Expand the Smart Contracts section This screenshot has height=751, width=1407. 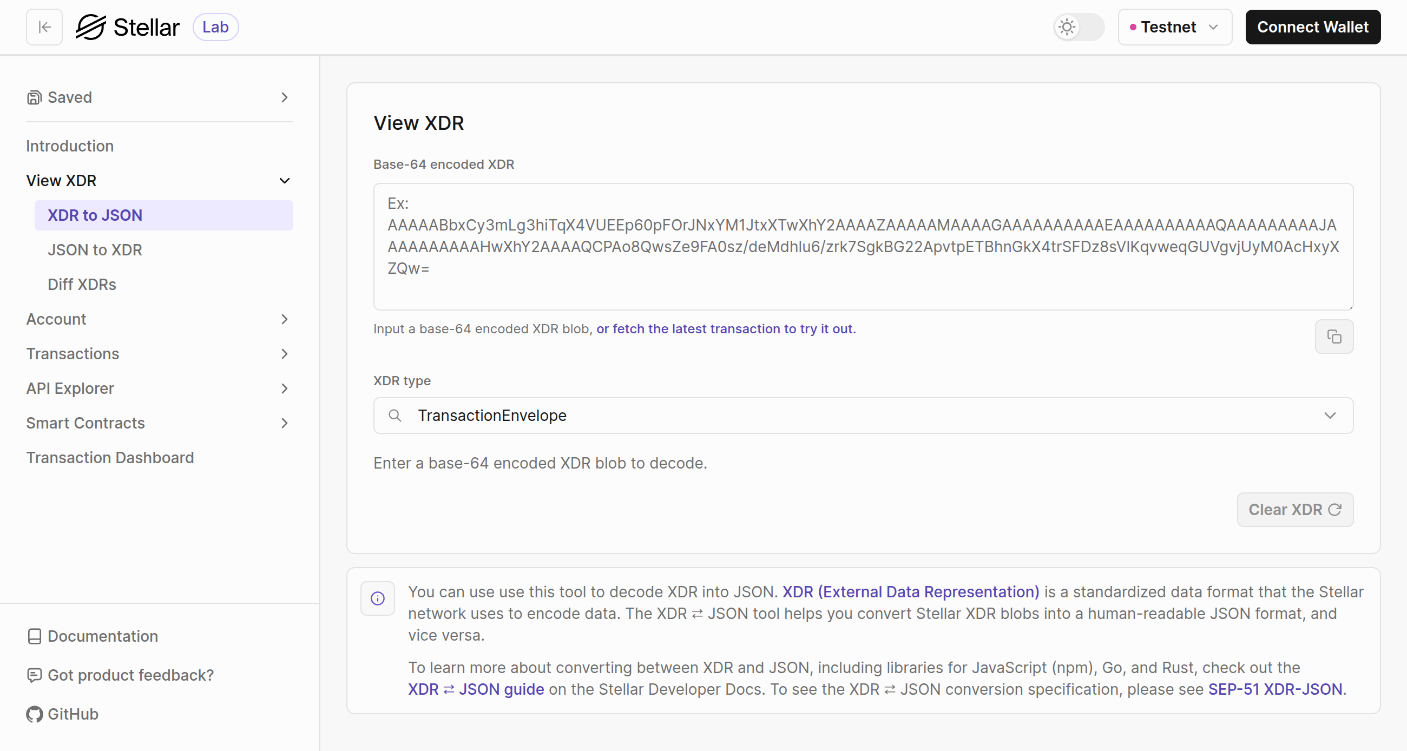285,423
